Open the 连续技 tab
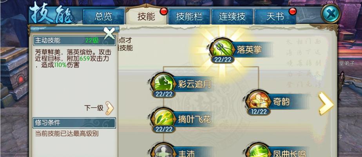 pyautogui.click(x=232, y=16)
